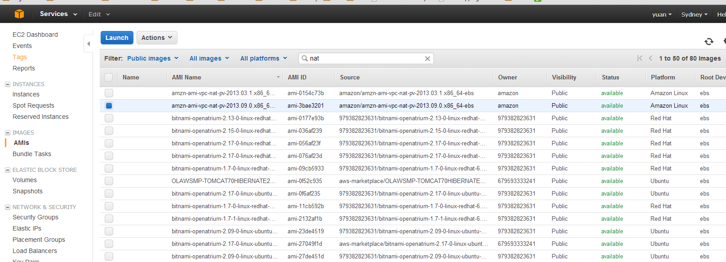Click AMI ID ami-3bae3201 cell
The height and width of the screenshot is (262, 726).
(x=305, y=105)
